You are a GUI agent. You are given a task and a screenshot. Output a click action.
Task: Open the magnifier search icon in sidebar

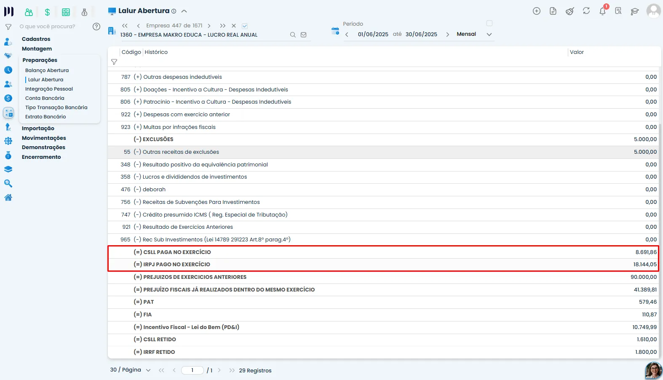[x=8, y=183]
